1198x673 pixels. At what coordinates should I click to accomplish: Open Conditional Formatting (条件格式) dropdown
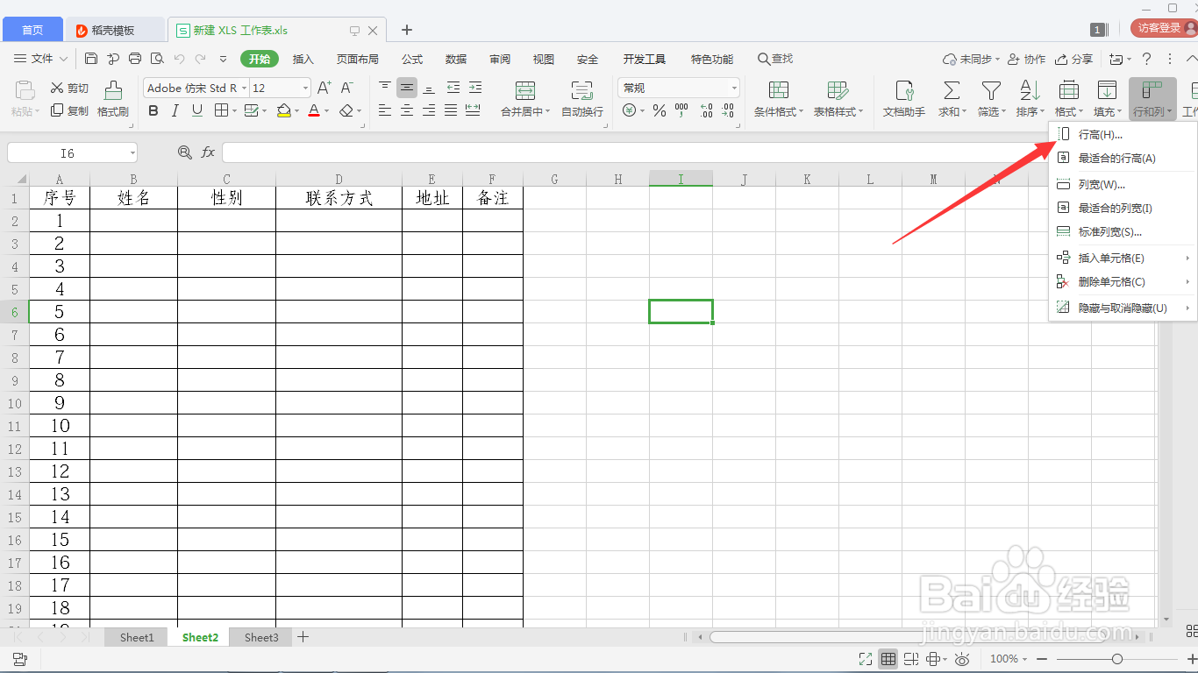pyautogui.click(x=778, y=111)
